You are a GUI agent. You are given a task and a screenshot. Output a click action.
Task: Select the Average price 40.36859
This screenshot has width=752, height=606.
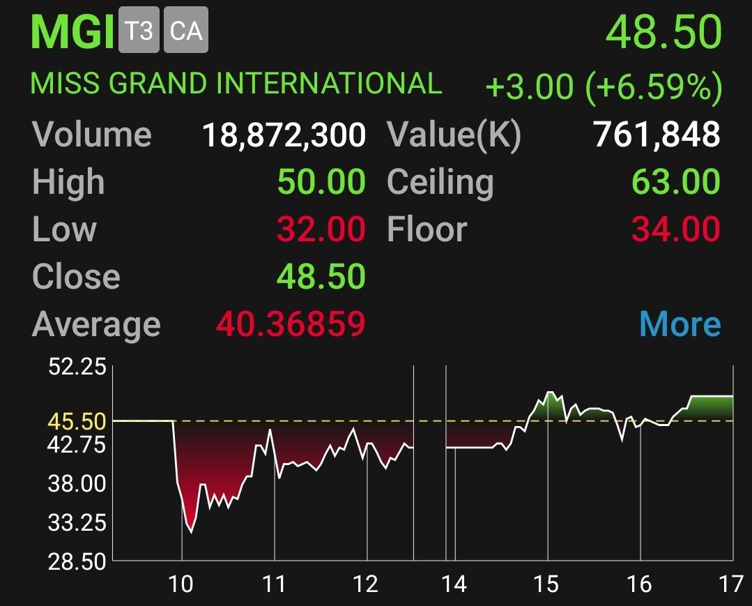291,324
